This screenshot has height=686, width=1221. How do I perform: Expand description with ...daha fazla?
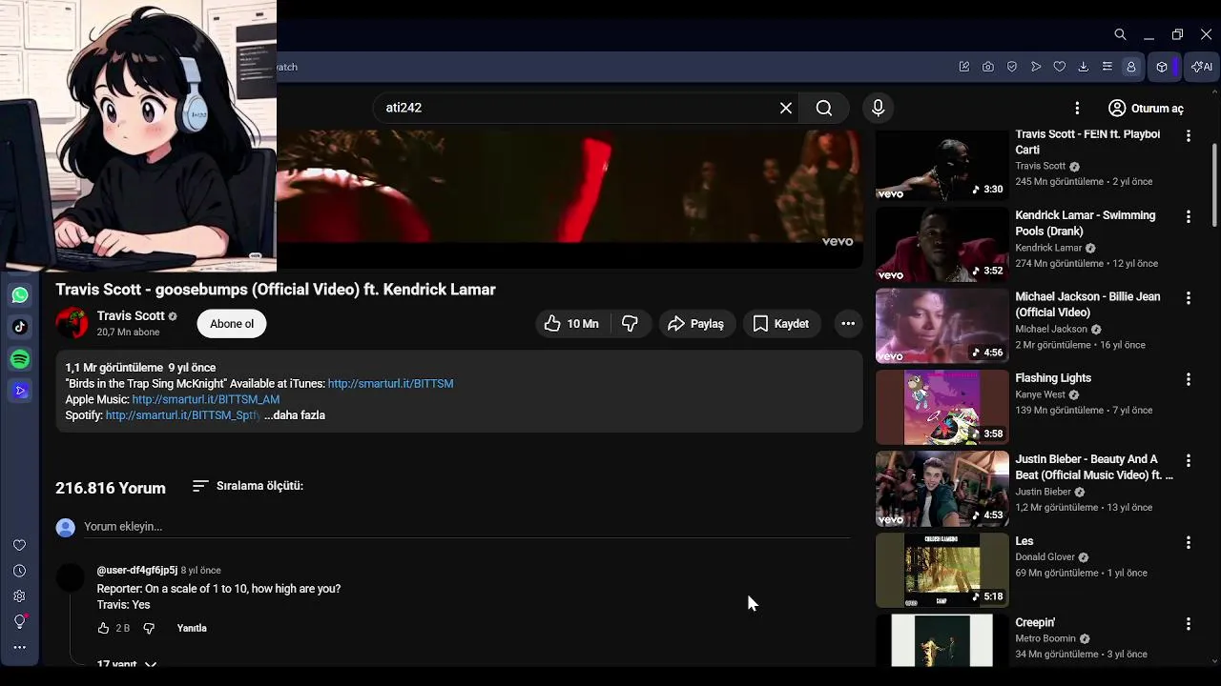[295, 415]
